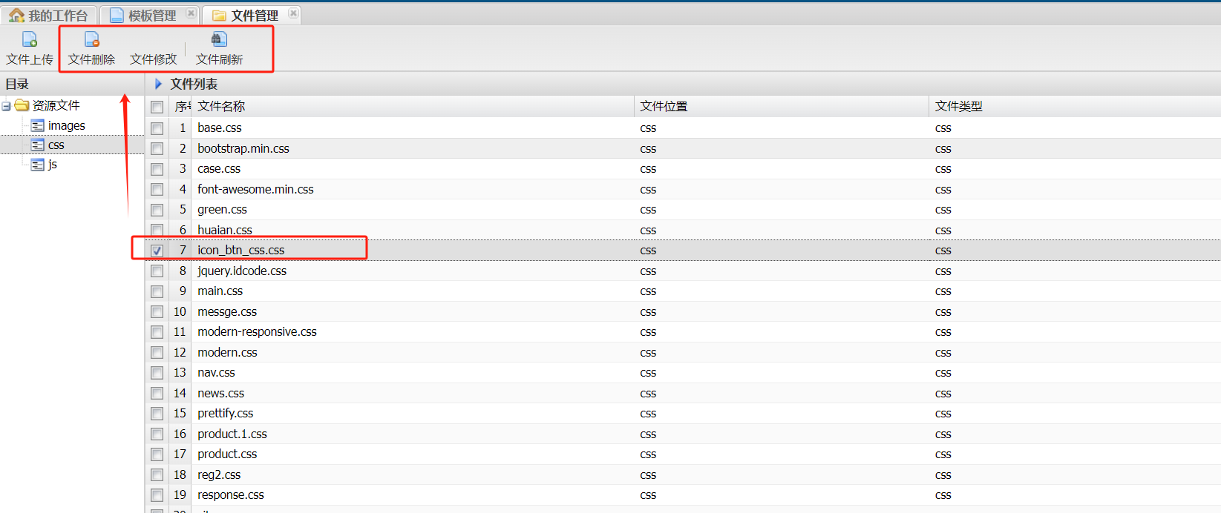
Task: Select the jquery.idcode.css file name
Action: tap(242, 271)
